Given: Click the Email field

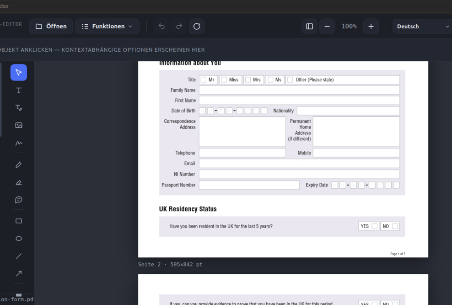Looking at the screenshot, I should click(299, 163).
